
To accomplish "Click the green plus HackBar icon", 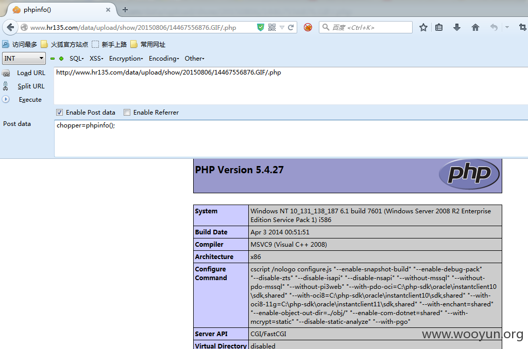I will click(x=61, y=59).
